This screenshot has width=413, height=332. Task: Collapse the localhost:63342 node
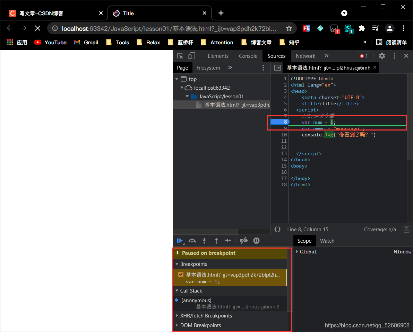click(x=182, y=88)
